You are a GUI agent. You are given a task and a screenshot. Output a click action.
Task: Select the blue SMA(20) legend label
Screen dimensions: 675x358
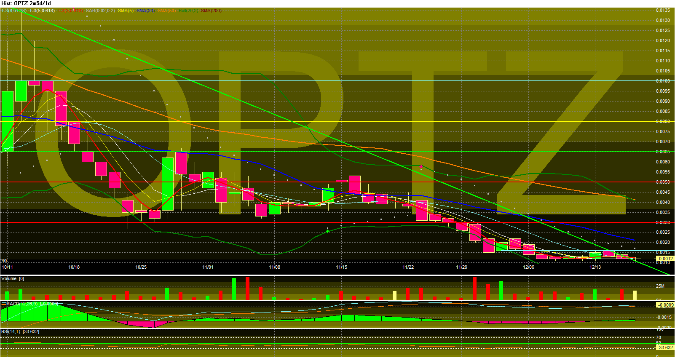[x=145, y=11]
